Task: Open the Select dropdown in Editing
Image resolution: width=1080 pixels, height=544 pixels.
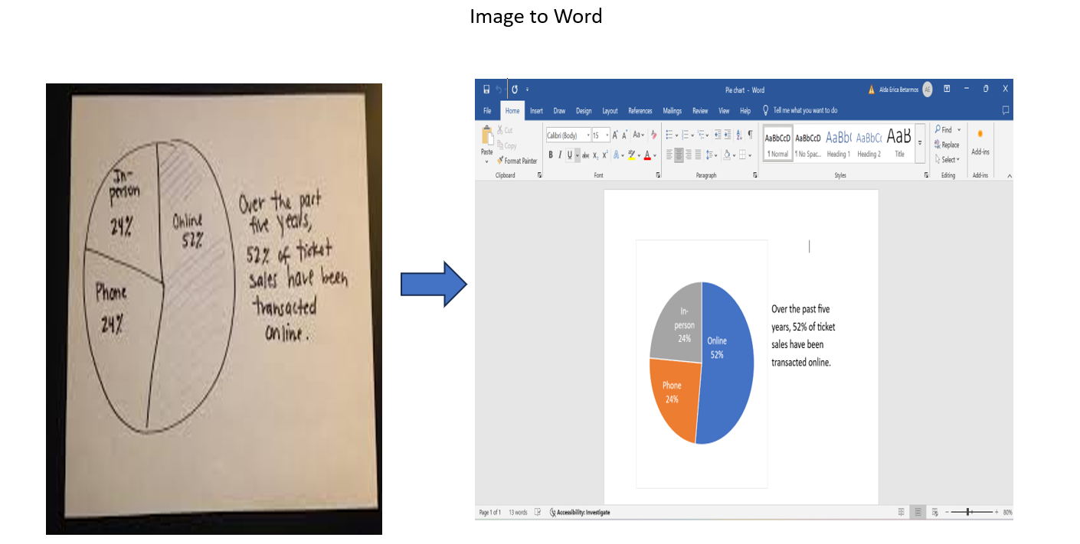Action: point(947,160)
